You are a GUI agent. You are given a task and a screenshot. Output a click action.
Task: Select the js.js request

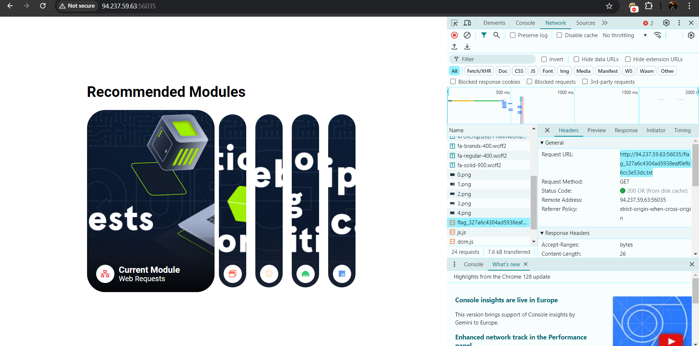[x=462, y=232]
